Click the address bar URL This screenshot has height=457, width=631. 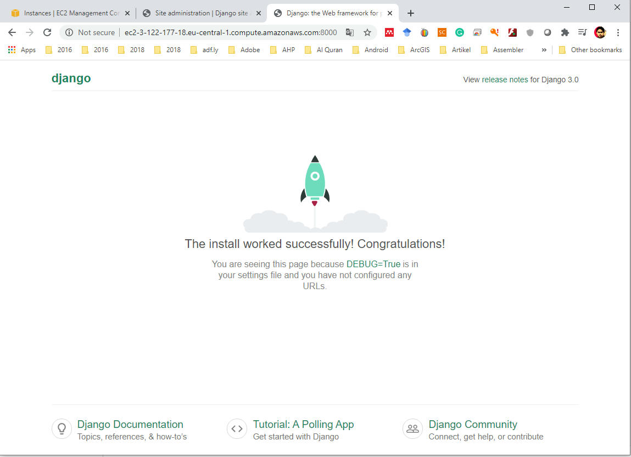(231, 32)
